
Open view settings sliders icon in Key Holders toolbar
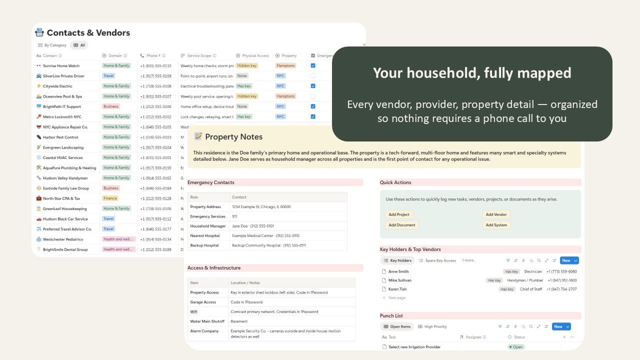(554, 260)
